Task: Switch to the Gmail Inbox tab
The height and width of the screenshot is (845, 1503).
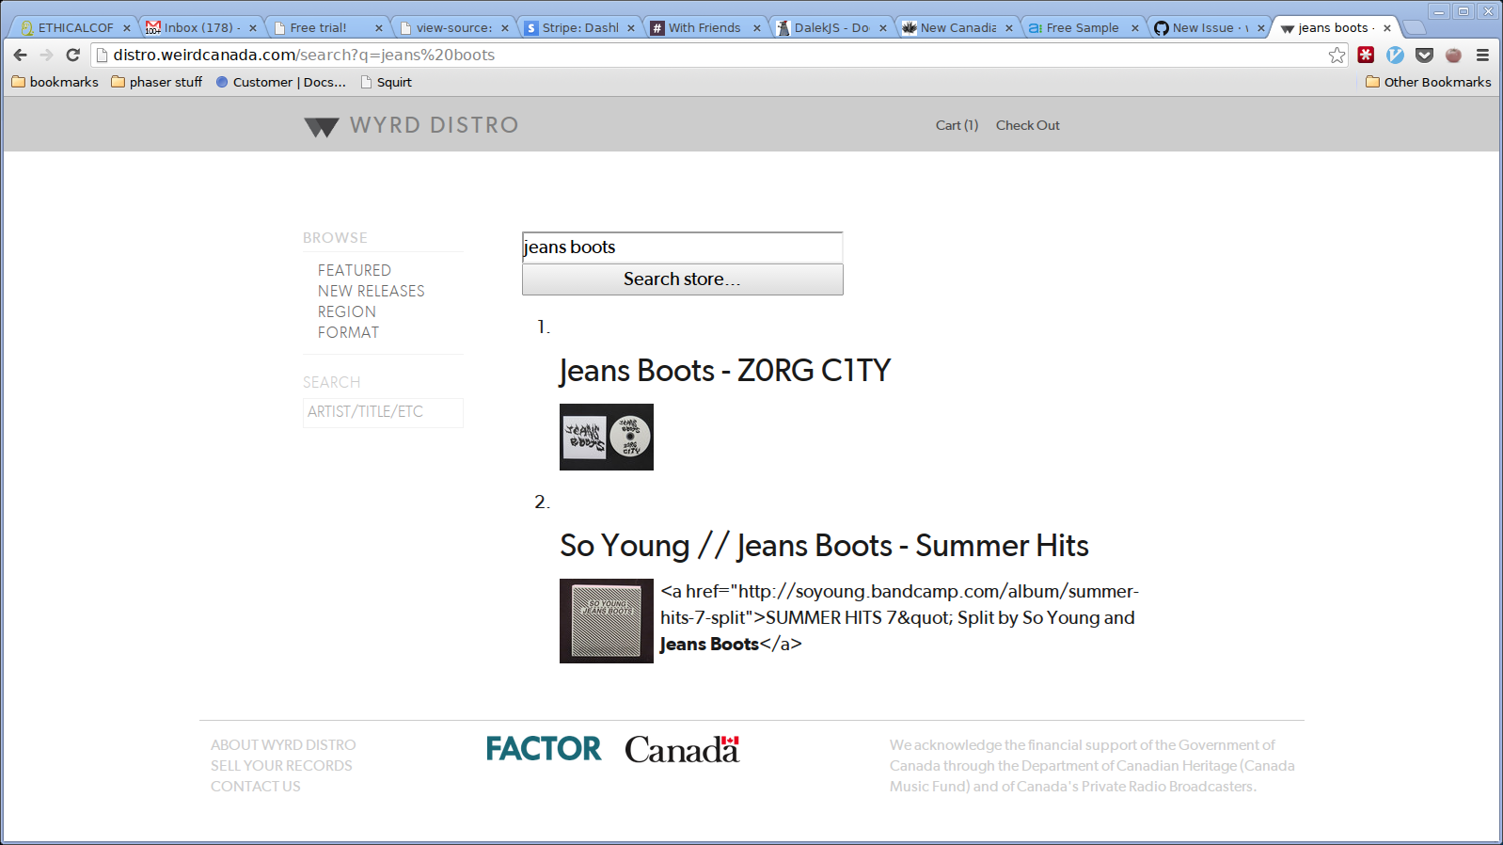Action: 199,27
